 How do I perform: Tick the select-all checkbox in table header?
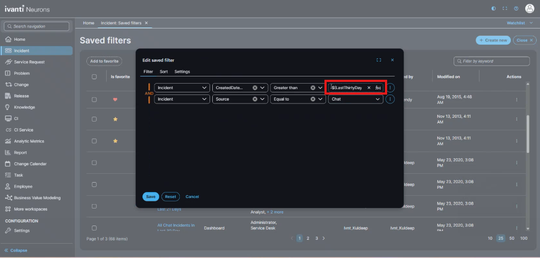tap(94, 77)
